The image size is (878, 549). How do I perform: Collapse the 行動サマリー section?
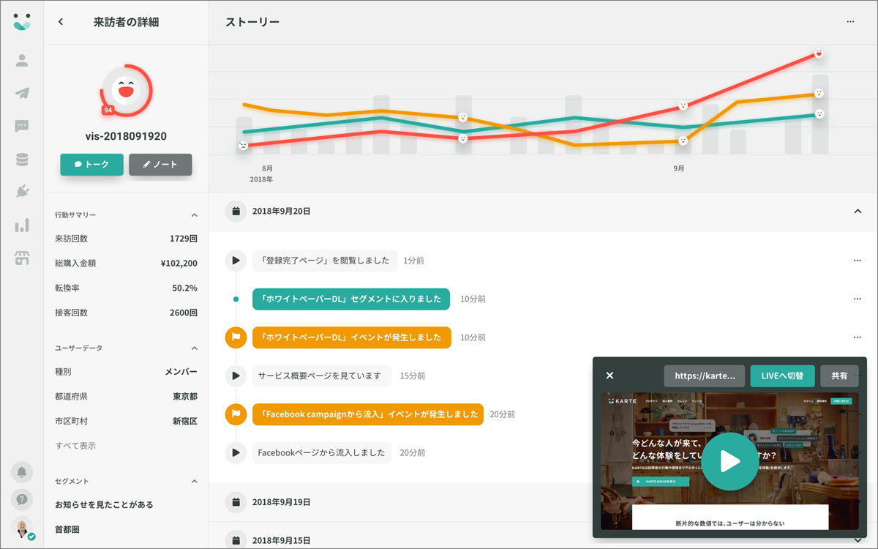click(195, 215)
